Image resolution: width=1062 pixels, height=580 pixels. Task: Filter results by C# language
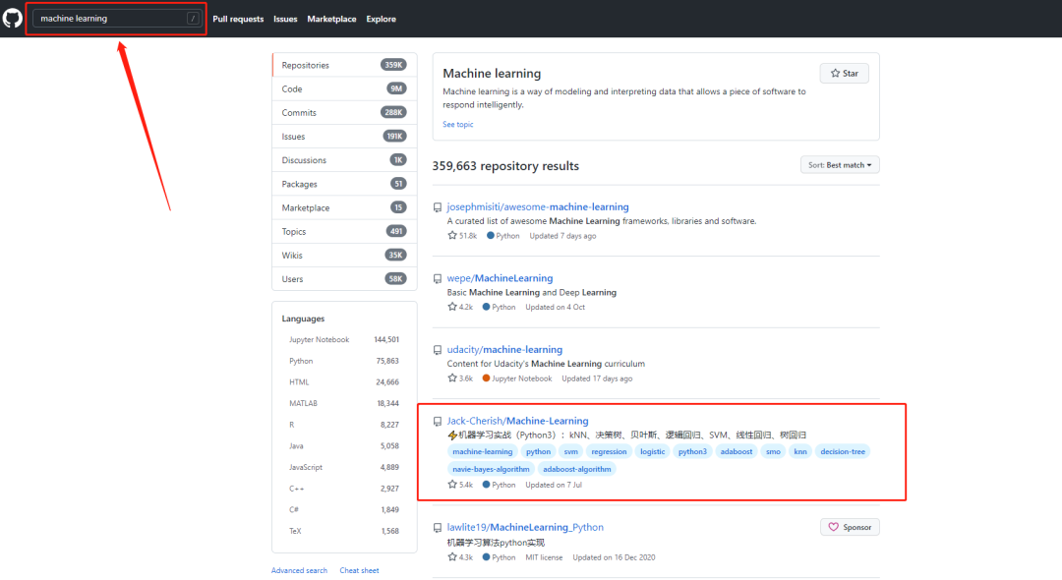tap(344, 509)
